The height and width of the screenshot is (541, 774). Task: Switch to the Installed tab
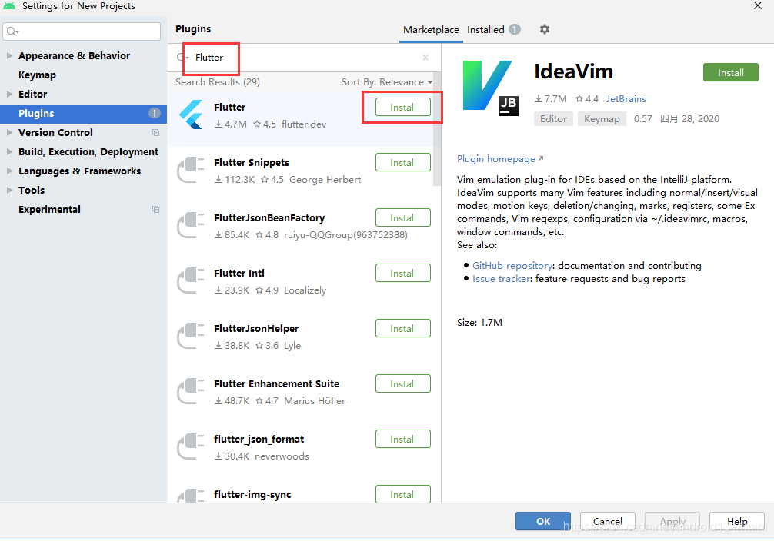click(x=493, y=30)
